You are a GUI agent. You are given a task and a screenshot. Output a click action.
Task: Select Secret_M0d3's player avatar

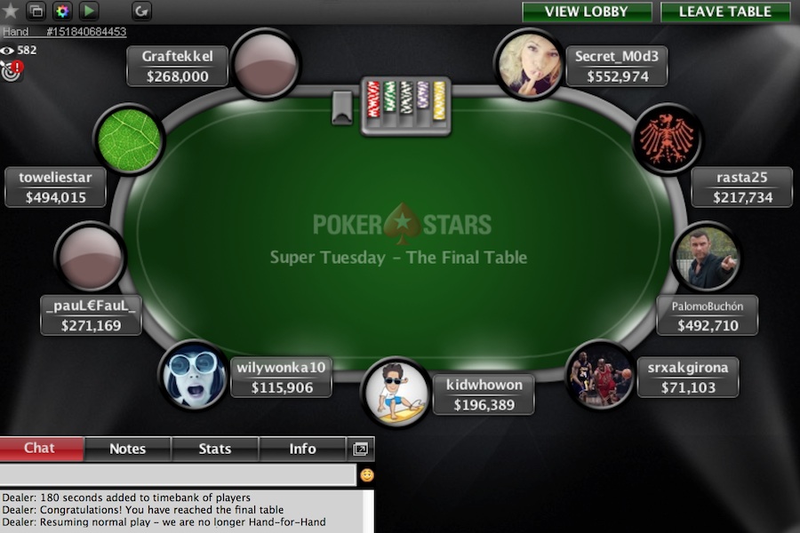tap(529, 65)
